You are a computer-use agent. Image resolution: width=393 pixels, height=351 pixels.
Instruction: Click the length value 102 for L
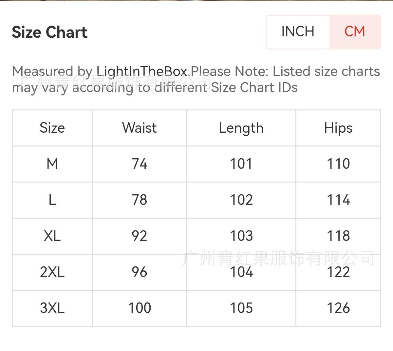point(241,200)
